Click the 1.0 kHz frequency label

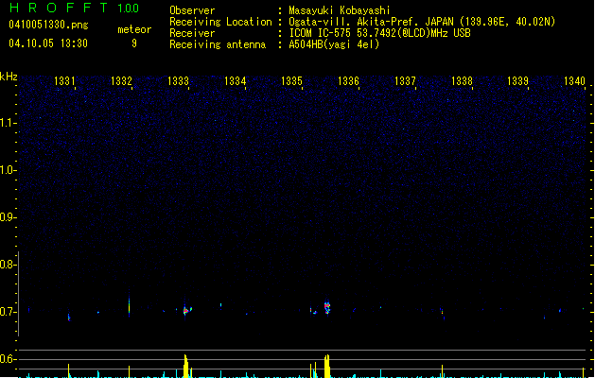[9, 170]
